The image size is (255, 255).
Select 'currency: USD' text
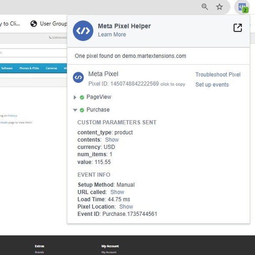(96, 147)
